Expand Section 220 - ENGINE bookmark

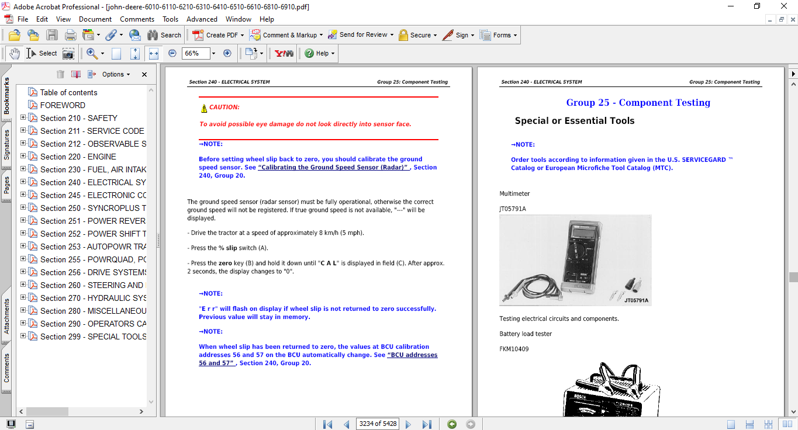pos(23,156)
